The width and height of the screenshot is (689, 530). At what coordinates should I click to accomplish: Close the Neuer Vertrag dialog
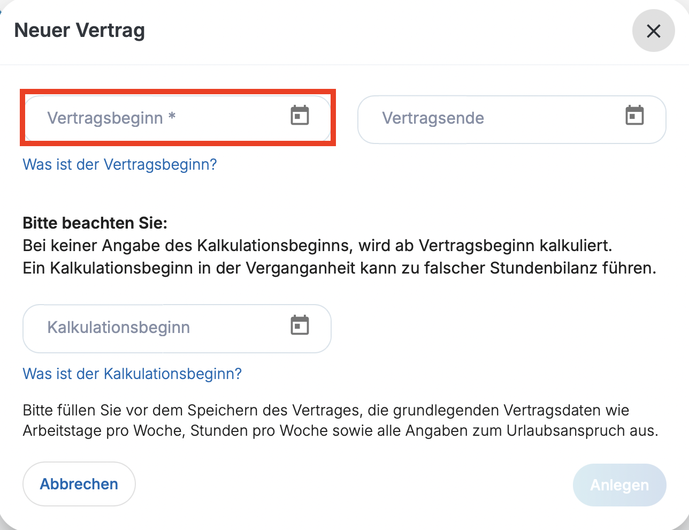(653, 31)
